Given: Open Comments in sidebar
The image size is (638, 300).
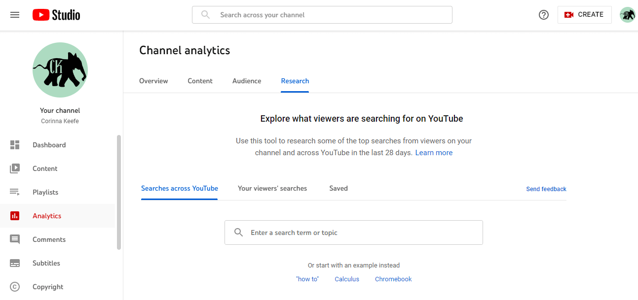Looking at the screenshot, I should point(49,239).
